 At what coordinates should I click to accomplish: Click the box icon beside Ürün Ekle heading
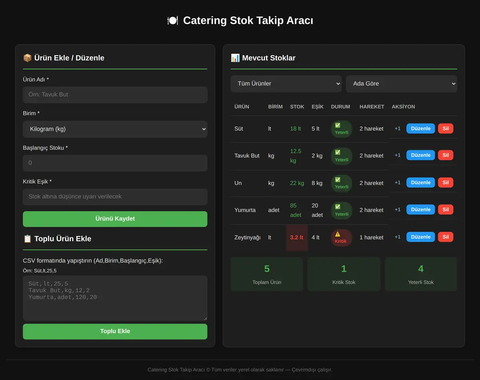(x=27, y=58)
